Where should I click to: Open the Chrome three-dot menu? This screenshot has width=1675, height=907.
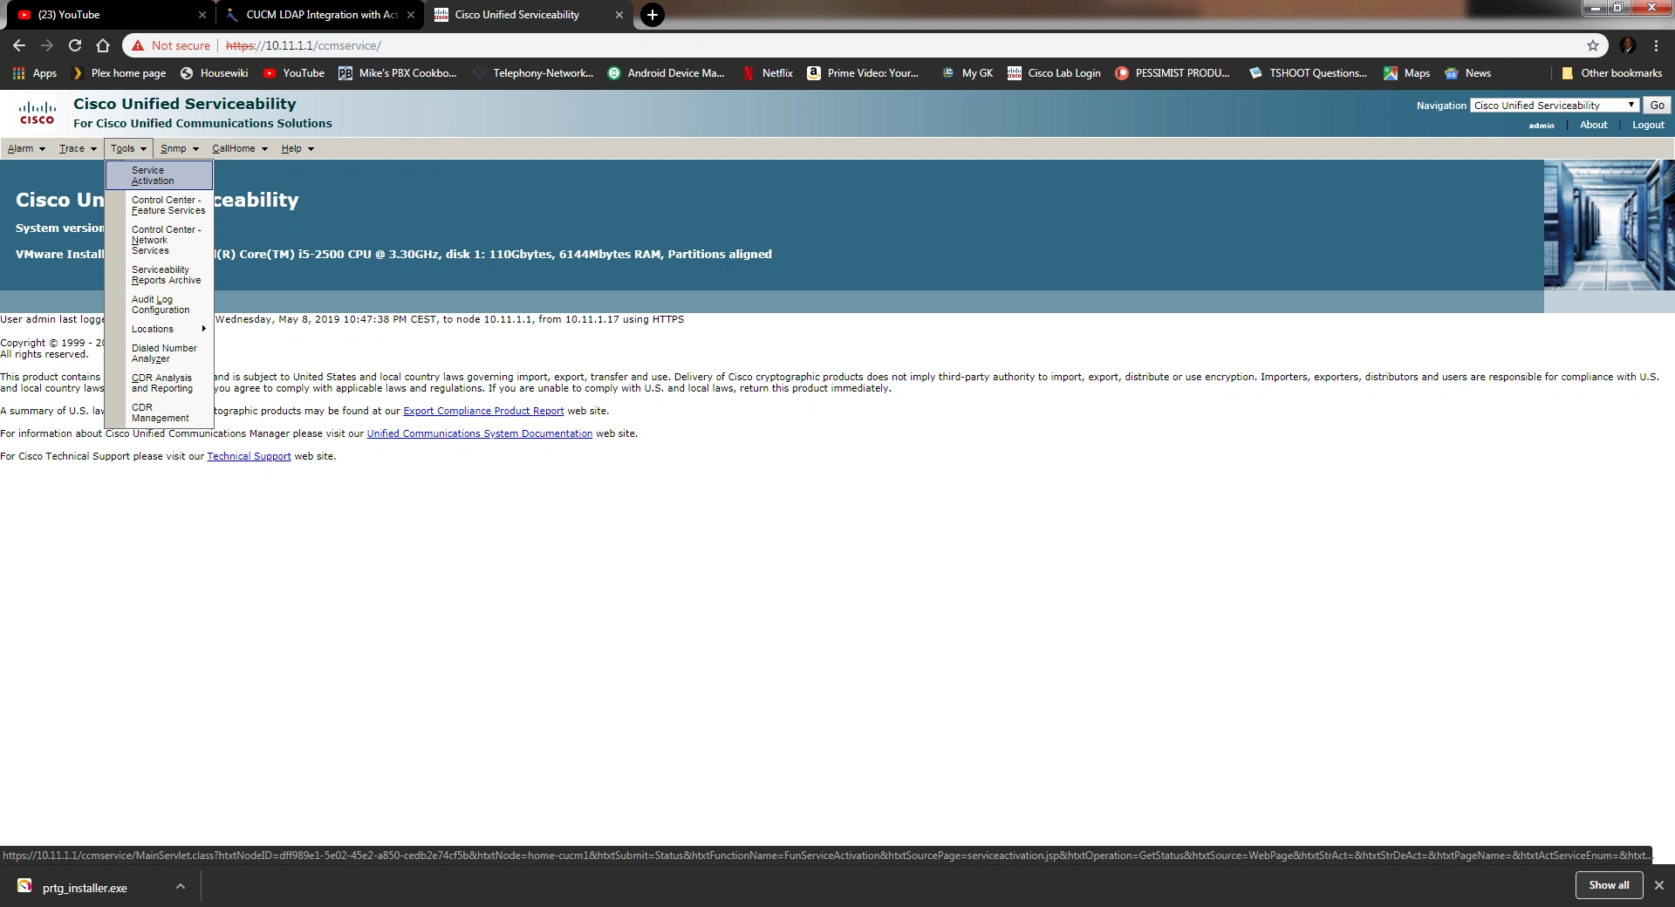click(x=1656, y=45)
